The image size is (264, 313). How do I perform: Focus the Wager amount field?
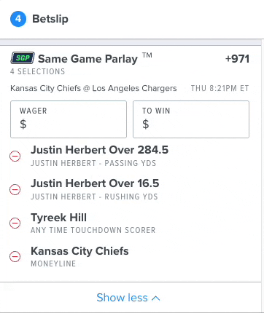pos(69,119)
